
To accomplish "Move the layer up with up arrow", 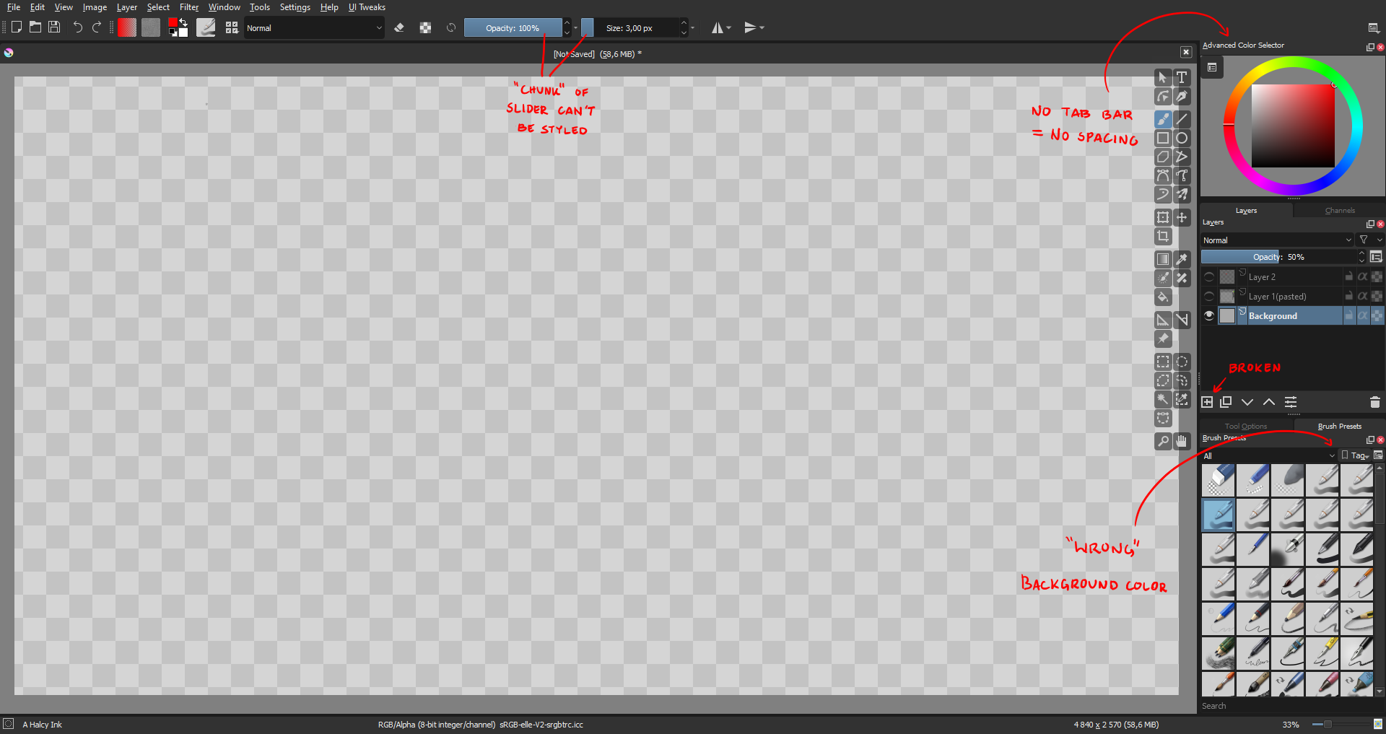I will point(1268,402).
